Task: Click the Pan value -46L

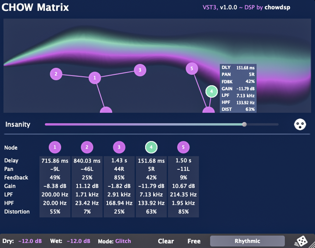Action: 87,169
